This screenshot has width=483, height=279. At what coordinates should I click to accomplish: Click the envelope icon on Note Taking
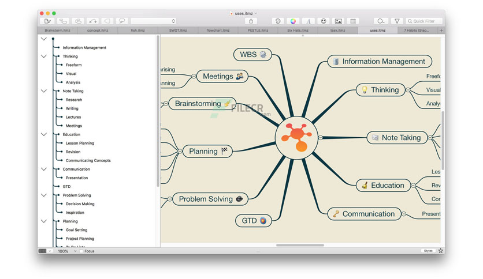[375, 137]
